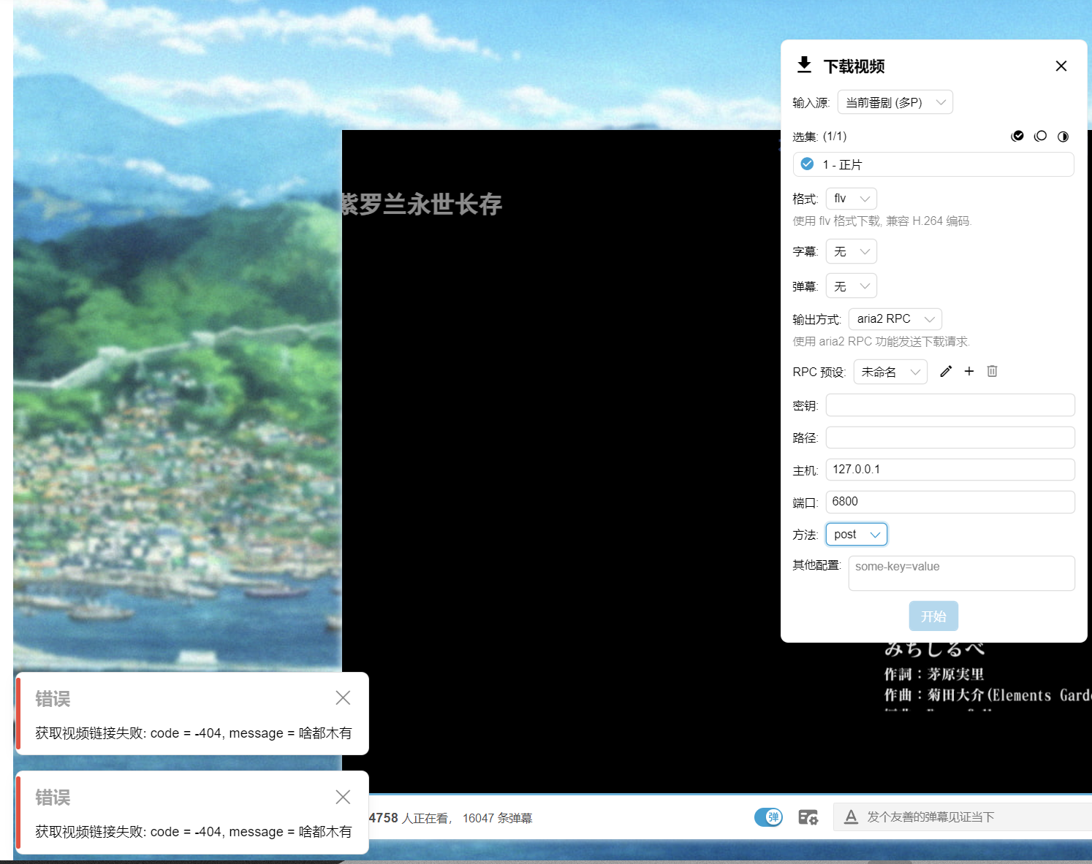Screen dimensions: 1092x864
Task: Click the 选集 (1/1) label
Action: [x=819, y=137]
